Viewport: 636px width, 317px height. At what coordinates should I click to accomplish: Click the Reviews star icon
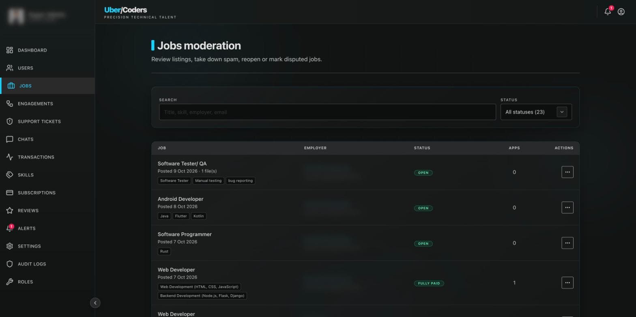click(10, 211)
